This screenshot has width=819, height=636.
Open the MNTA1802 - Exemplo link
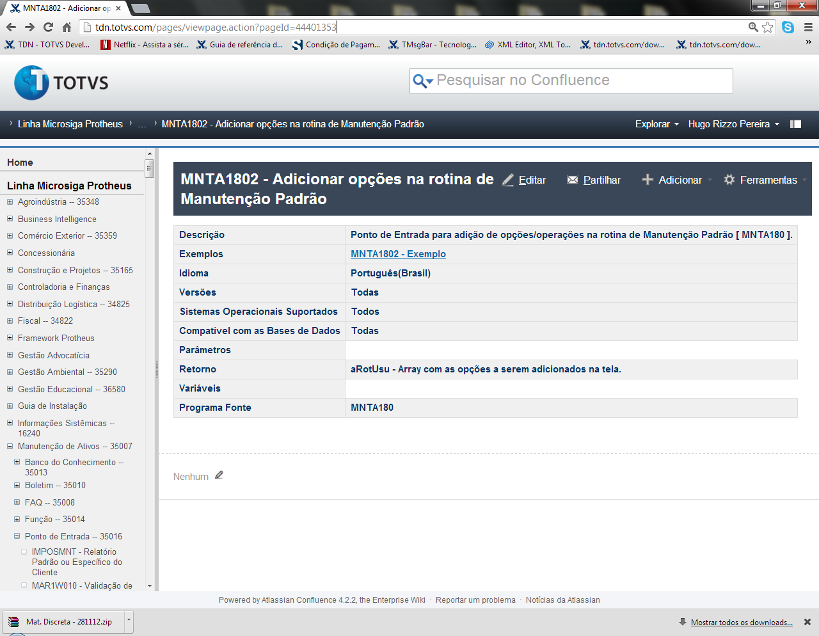398,254
